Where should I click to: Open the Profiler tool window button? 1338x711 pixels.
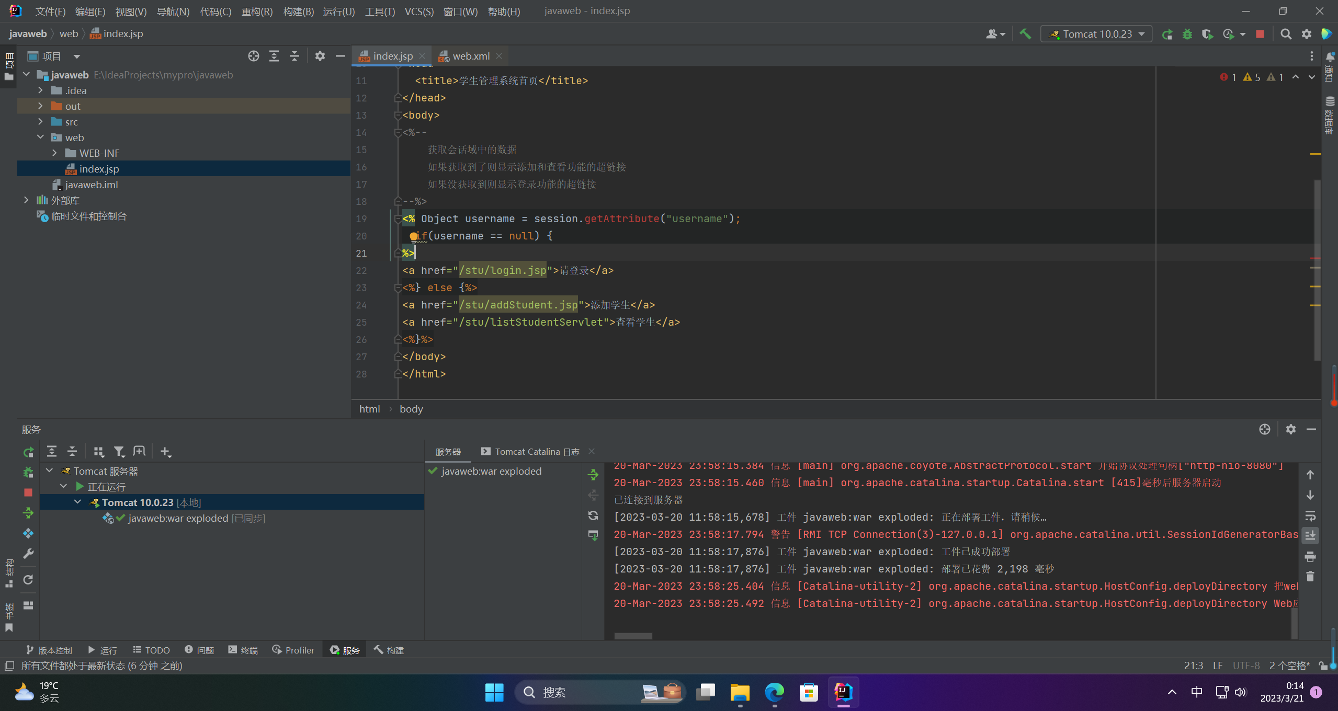point(293,650)
